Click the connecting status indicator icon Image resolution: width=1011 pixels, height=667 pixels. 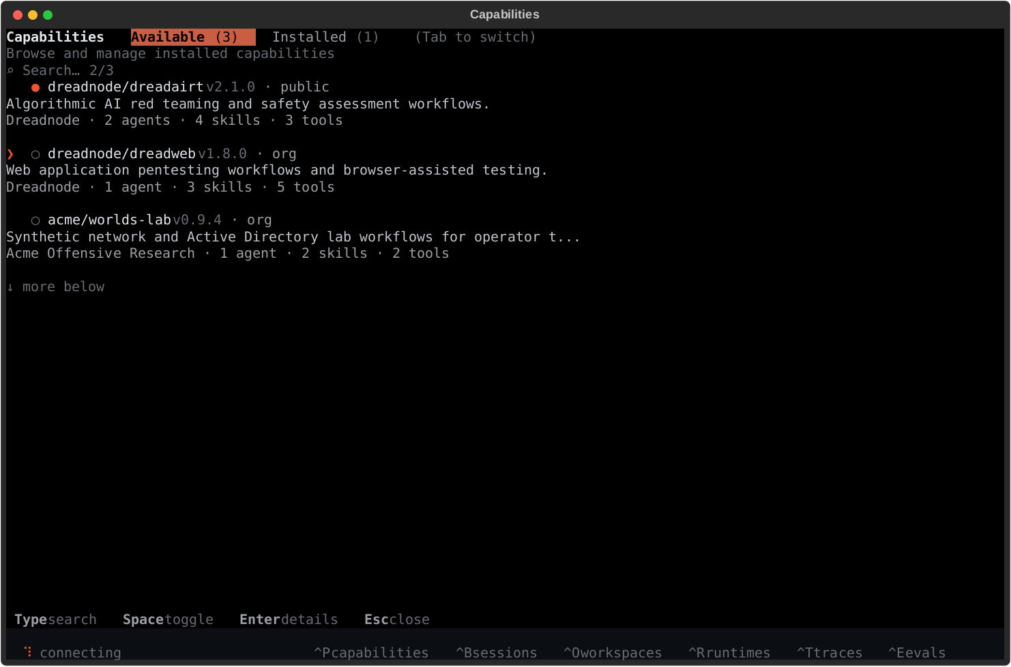[x=27, y=652]
